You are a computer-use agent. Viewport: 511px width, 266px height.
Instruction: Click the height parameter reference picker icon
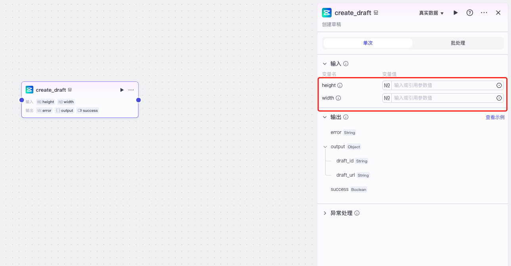click(499, 85)
